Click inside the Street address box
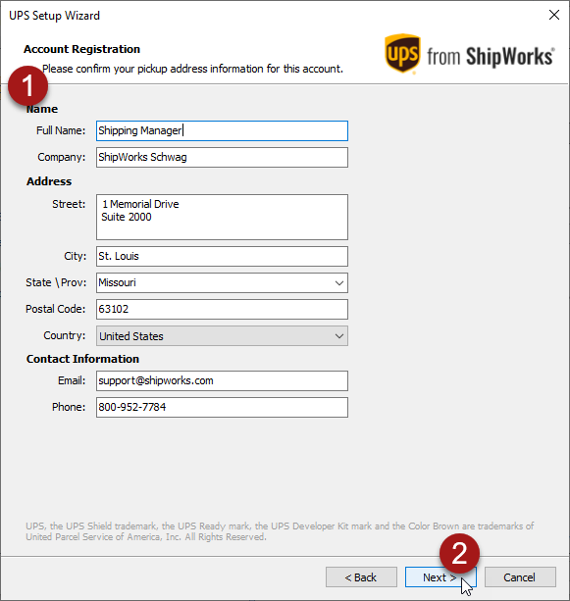 [x=222, y=217]
